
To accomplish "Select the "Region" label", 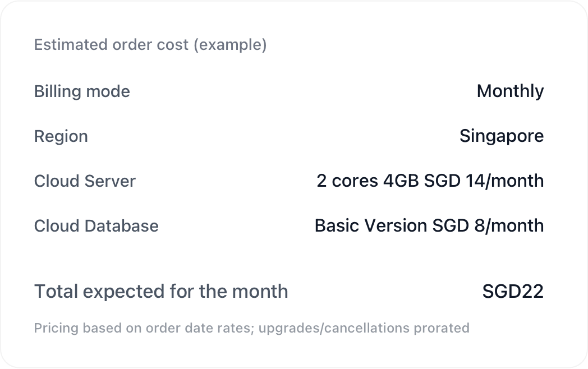I will (61, 136).
